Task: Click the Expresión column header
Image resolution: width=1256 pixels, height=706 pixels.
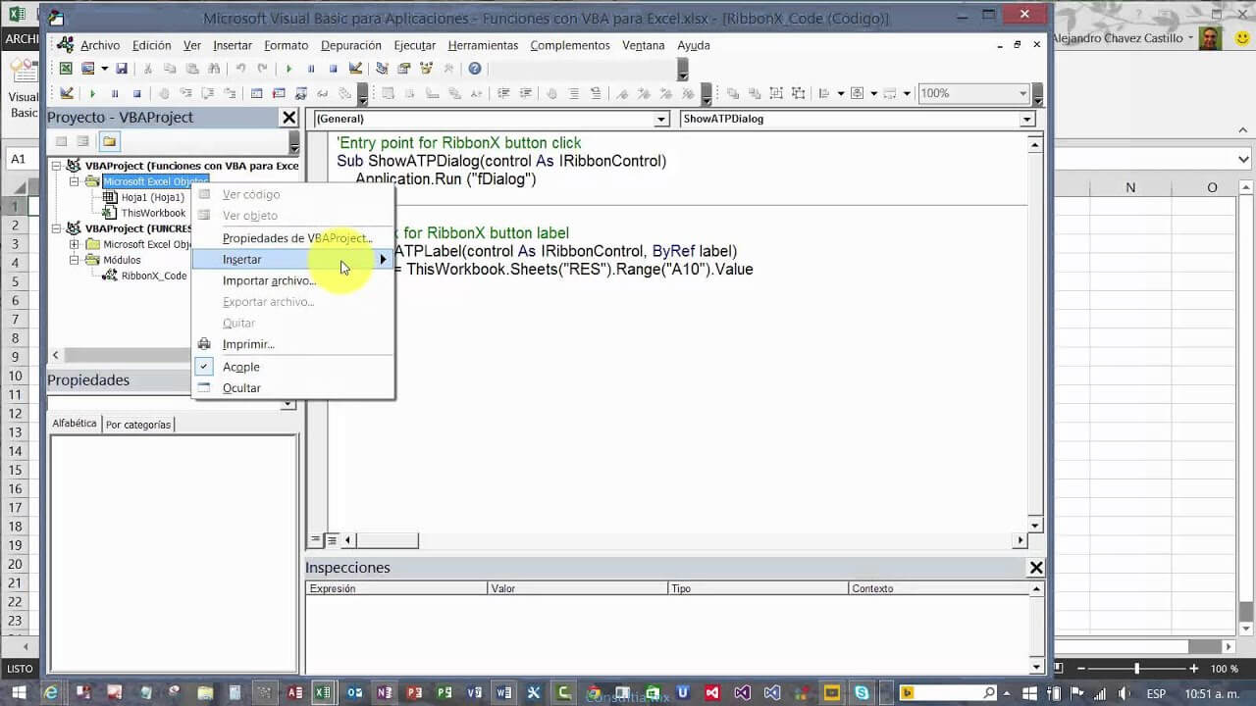Action: [x=396, y=588]
